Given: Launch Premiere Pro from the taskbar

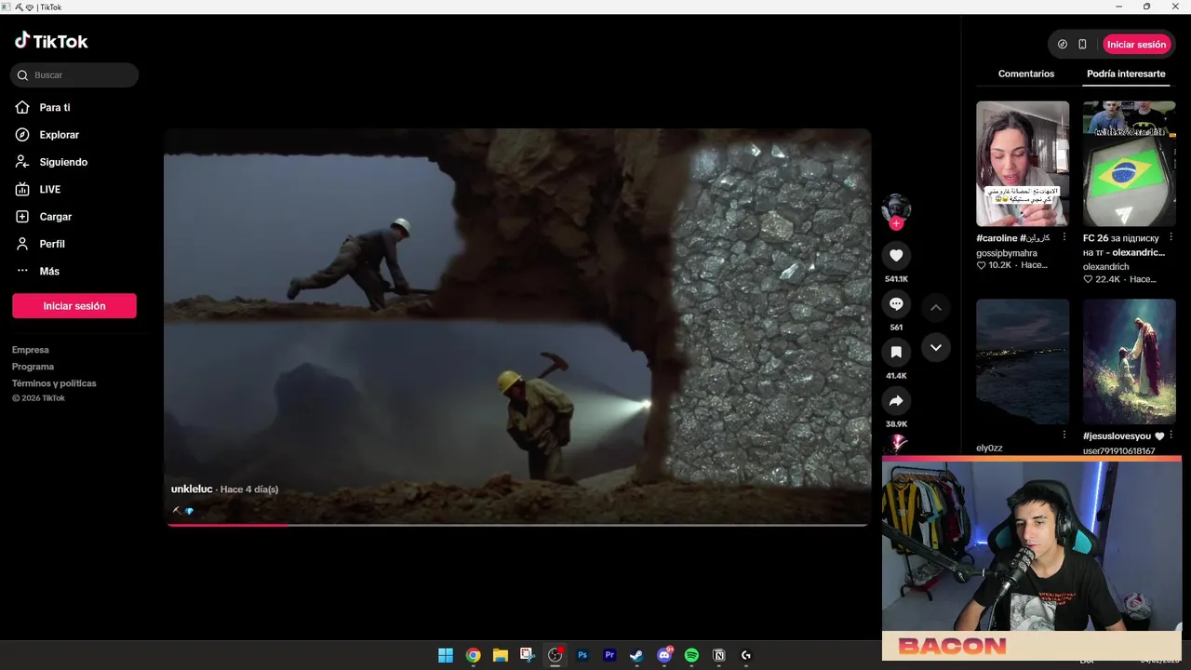Looking at the screenshot, I should (609, 655).
